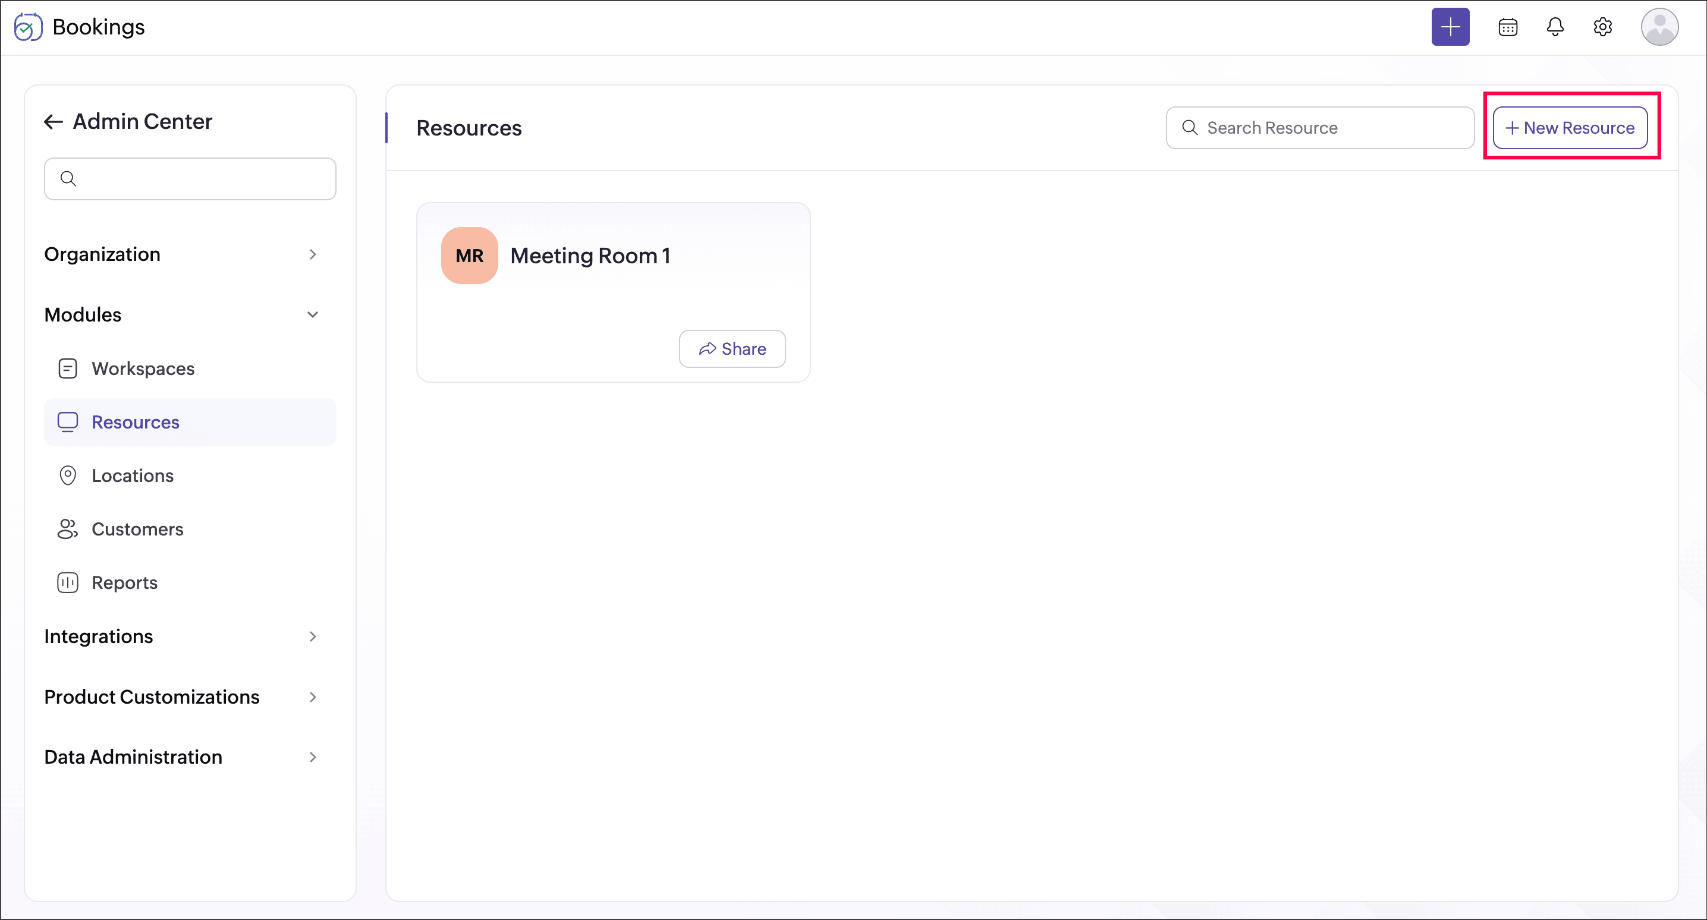Click the magnifier in Search Resource
The width and height of the screenshot is (1707, 920).
[1190, 128]
